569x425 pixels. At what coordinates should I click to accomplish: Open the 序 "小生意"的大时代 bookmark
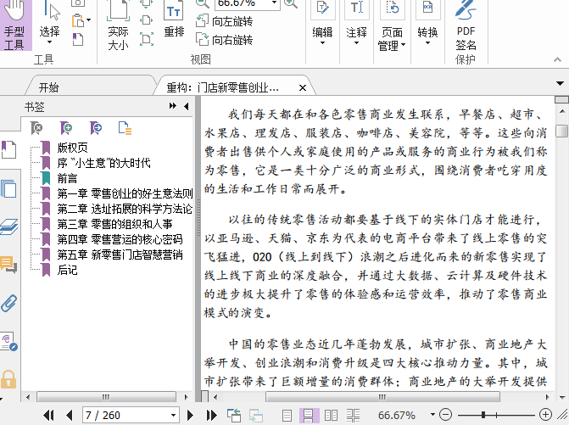pyautogui.click(x=103, y=163)
